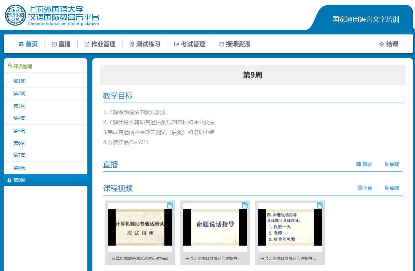Upload a course video via 上传
Image resolution: width=415 pixels, height=271 pixels.
click(x=365, y=188)
